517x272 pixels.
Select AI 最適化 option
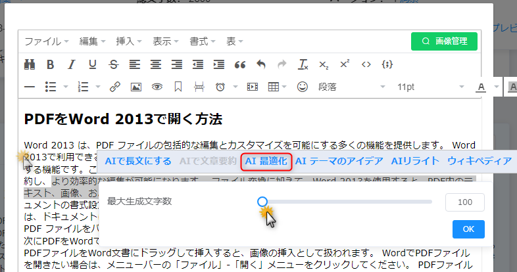pos(266,162)
